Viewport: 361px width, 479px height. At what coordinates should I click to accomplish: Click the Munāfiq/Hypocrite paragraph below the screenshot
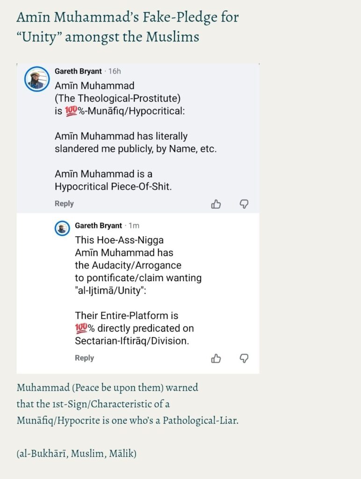tap(127, 404)
